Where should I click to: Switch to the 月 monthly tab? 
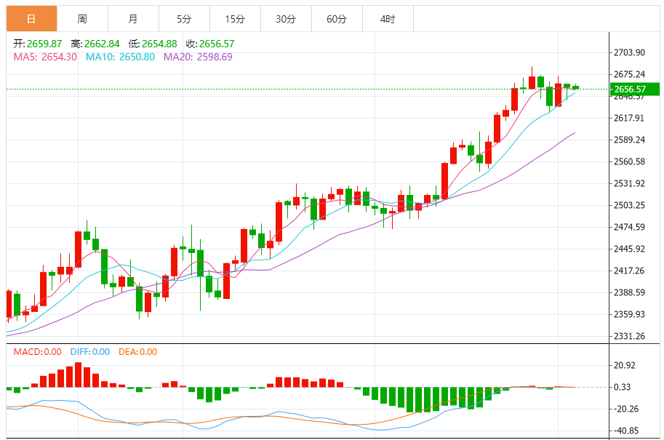click(x=133, y=19)
